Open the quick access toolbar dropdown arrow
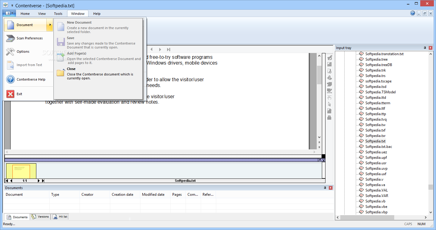Image resolution: width=436 pixels, height=230 pixels. (x=12, y=6)
